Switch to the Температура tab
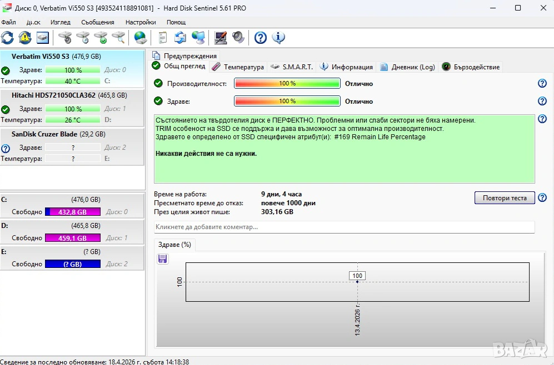This screenshot has height=365, width=554. click(x=238, y=67)
